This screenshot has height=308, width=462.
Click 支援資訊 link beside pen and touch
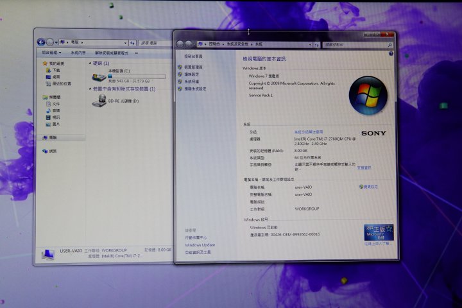point(364,167)
